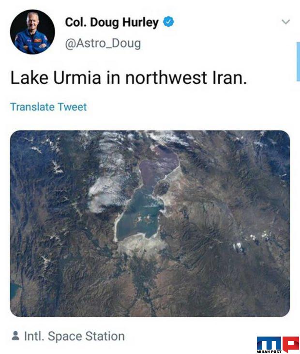Expand the tweet options chevron menu
The image size is (300, 354).
[x=285, y=22]
